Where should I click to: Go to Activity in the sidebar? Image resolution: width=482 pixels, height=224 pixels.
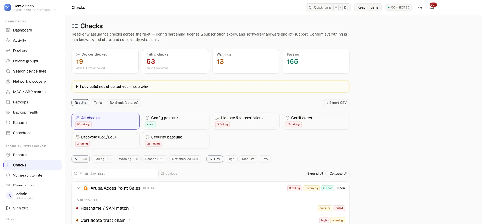(32, 40)
